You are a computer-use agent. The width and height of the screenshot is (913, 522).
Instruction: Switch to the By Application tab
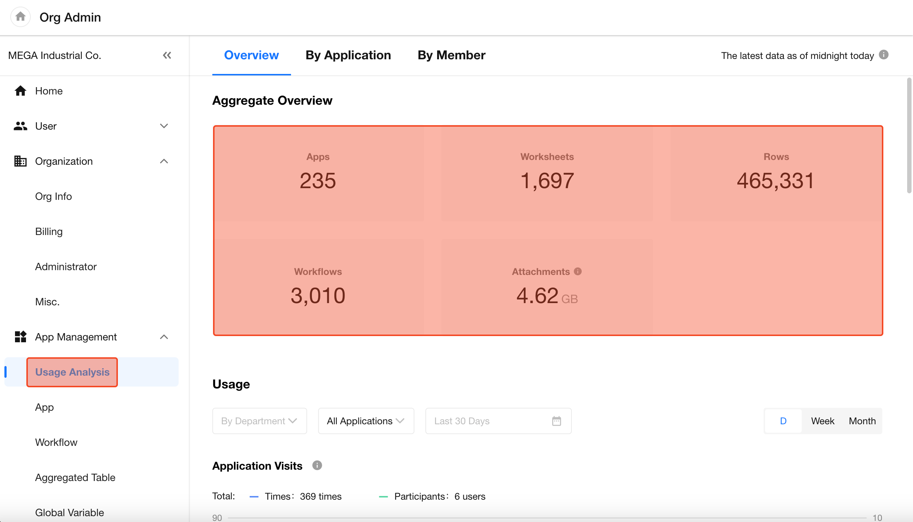348,55
